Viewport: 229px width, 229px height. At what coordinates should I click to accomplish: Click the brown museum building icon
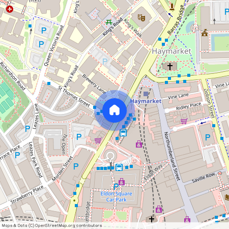205,33
